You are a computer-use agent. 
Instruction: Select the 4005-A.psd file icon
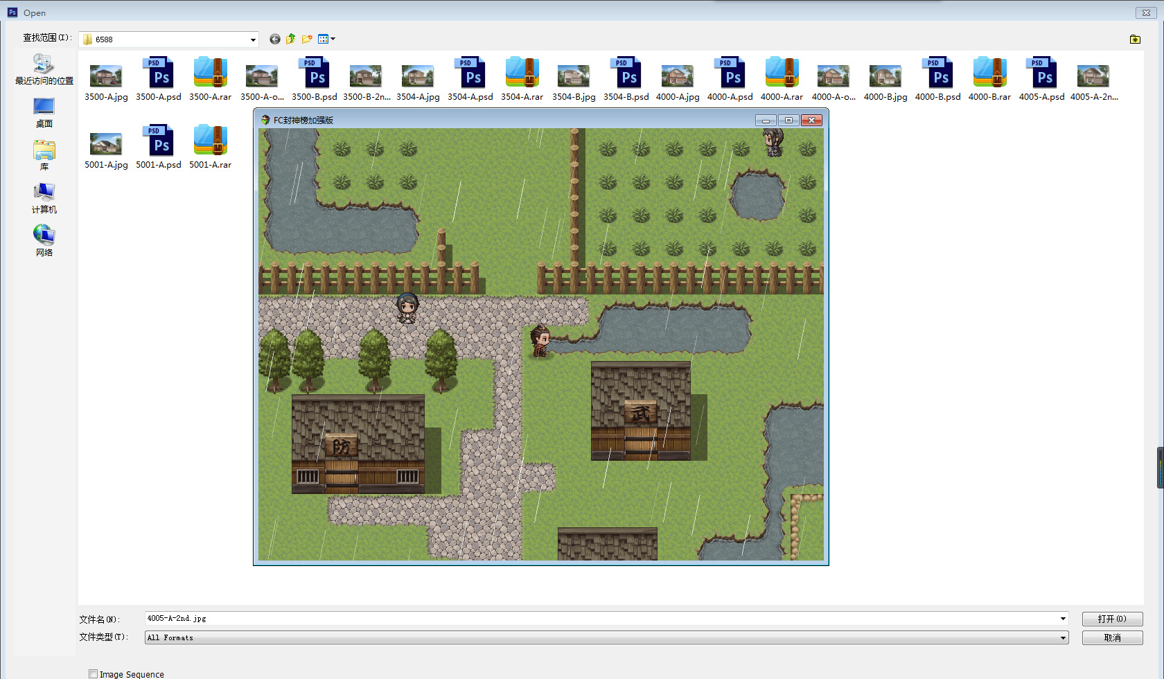(x=1041, y=73)
